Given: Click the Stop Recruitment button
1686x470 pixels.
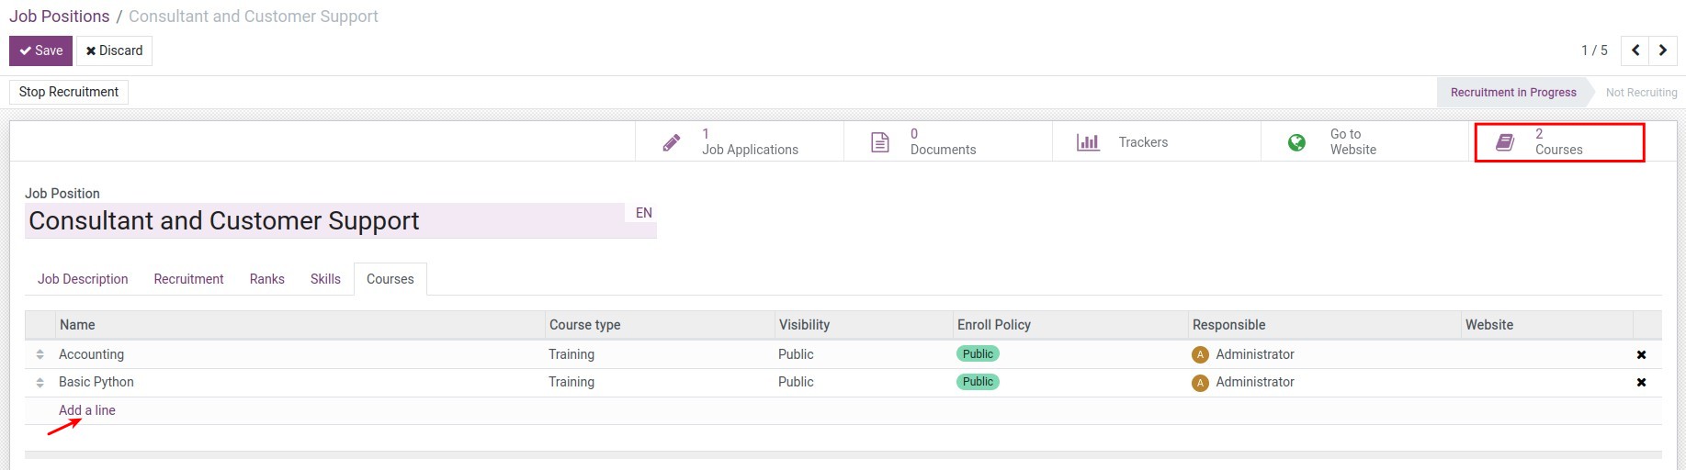Looking at the screenshot, I should [69, 92].
